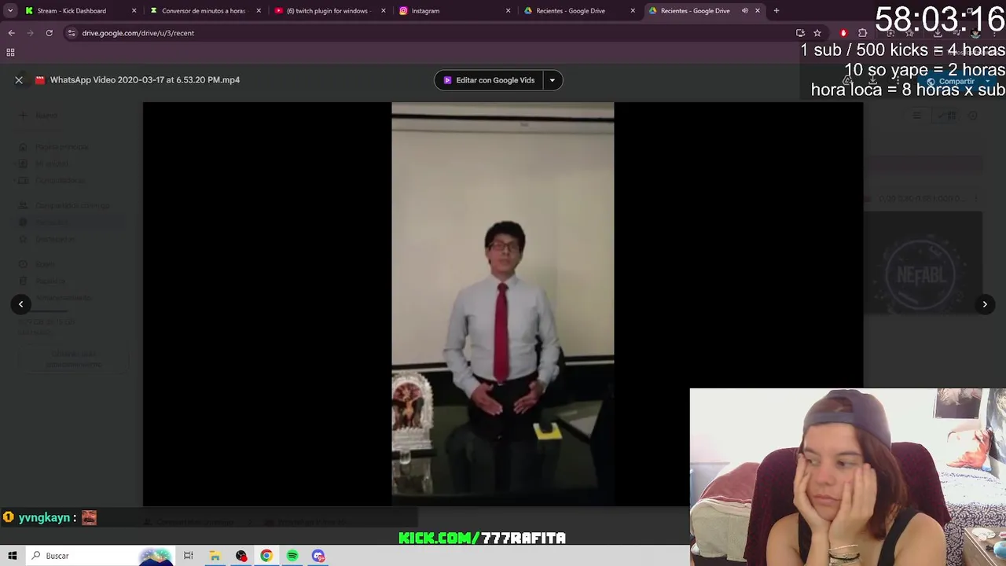Open Task View on the taskbar
Screen dimensions: 1006x566
coord(189,556)
